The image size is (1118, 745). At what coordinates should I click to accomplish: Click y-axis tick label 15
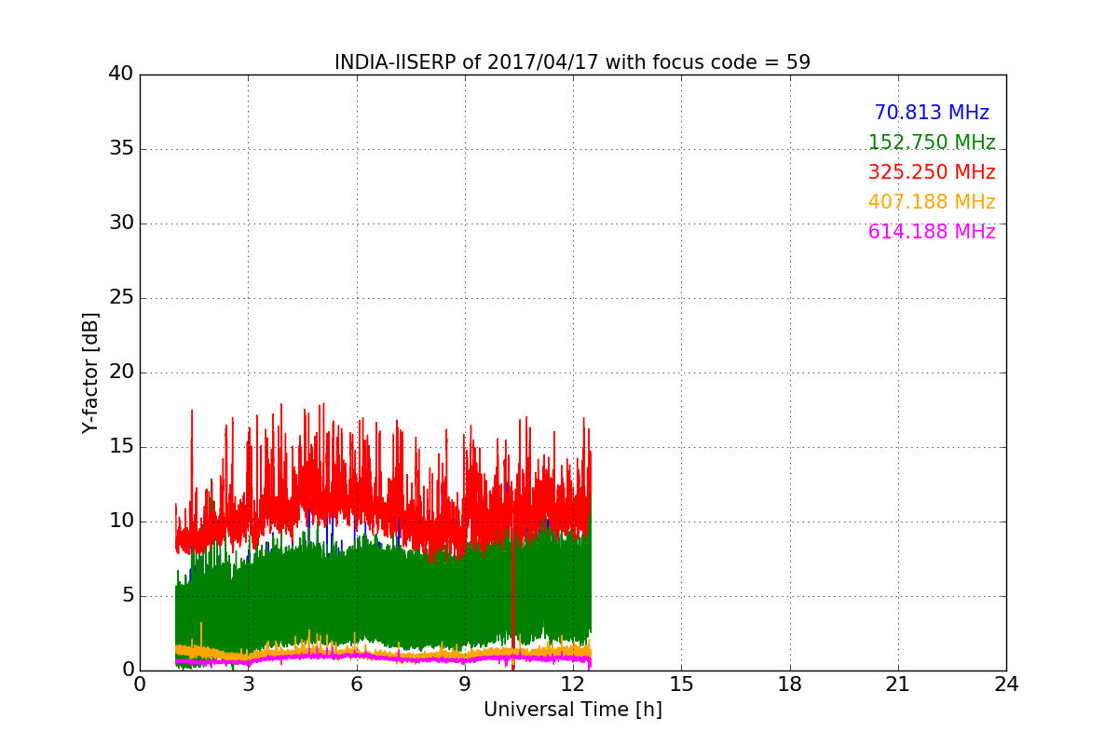pos(120,447)
